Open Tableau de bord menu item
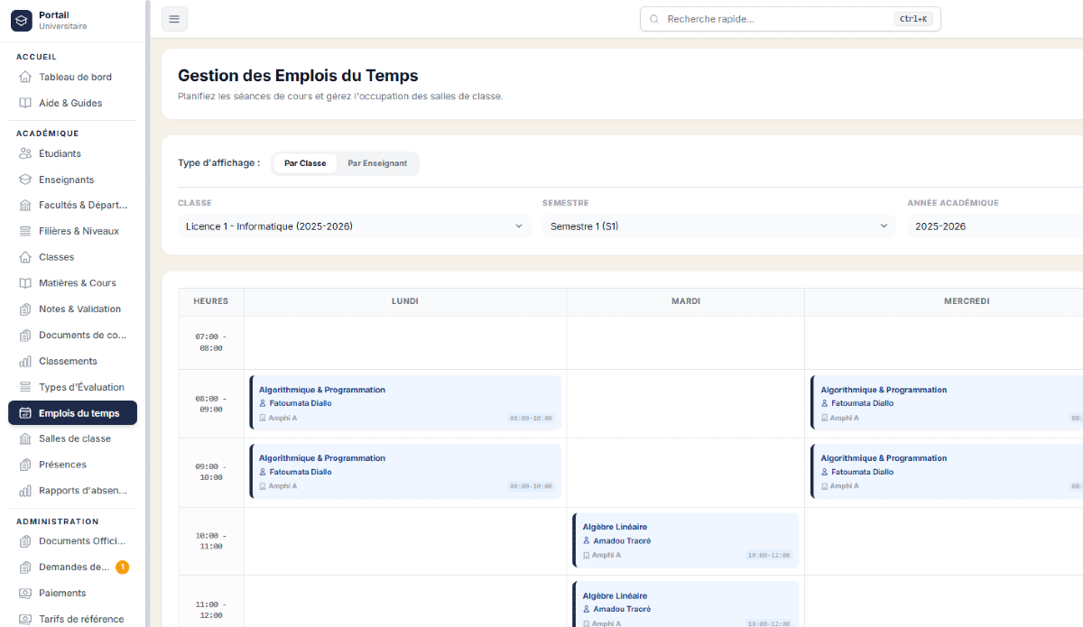The width and height of the screenshot is (1083, 627). [x=72, y=77]
